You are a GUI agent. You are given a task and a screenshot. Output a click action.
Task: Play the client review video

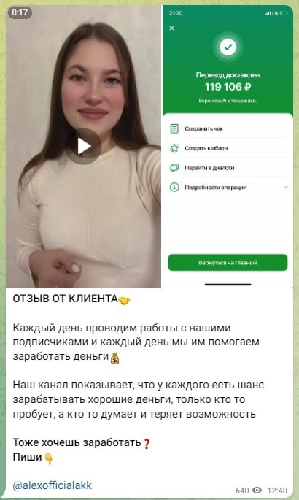[x=83, y=147]
